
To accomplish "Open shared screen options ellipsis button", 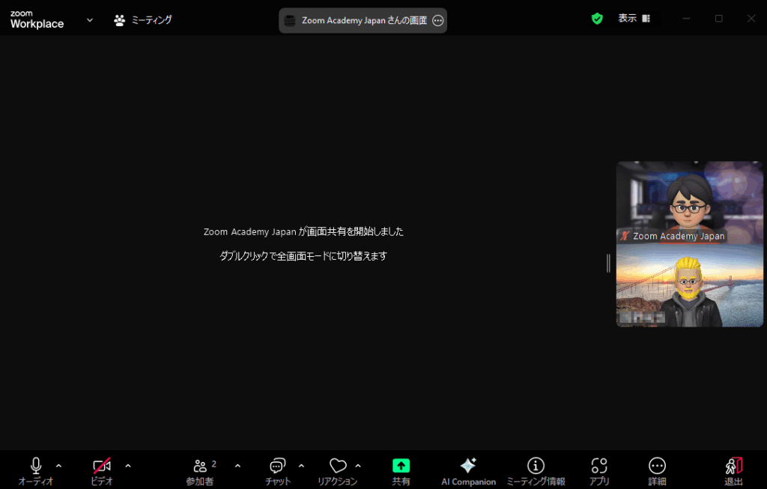I will pyautogui.click(x=437, y=20).
